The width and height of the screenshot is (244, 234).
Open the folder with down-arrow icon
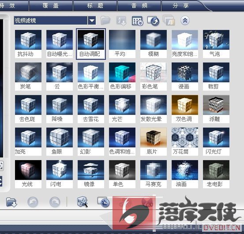point(11,202)
